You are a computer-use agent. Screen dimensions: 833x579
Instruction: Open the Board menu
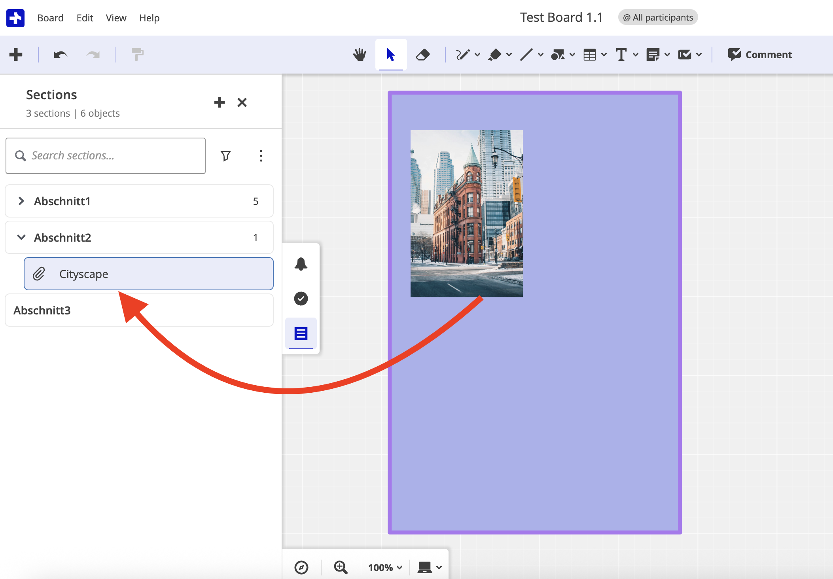coord(50,18)
